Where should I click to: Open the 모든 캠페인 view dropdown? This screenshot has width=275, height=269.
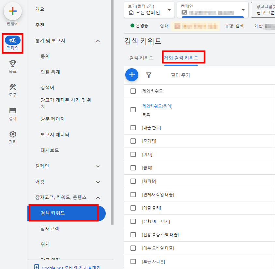coord(149,10)
